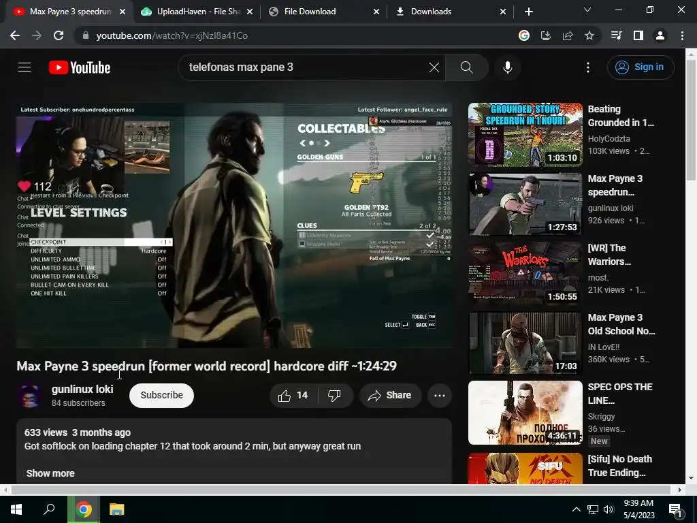Click Chrome icon in taskbar
Screen dimensions: 697x523
(84, 509)
